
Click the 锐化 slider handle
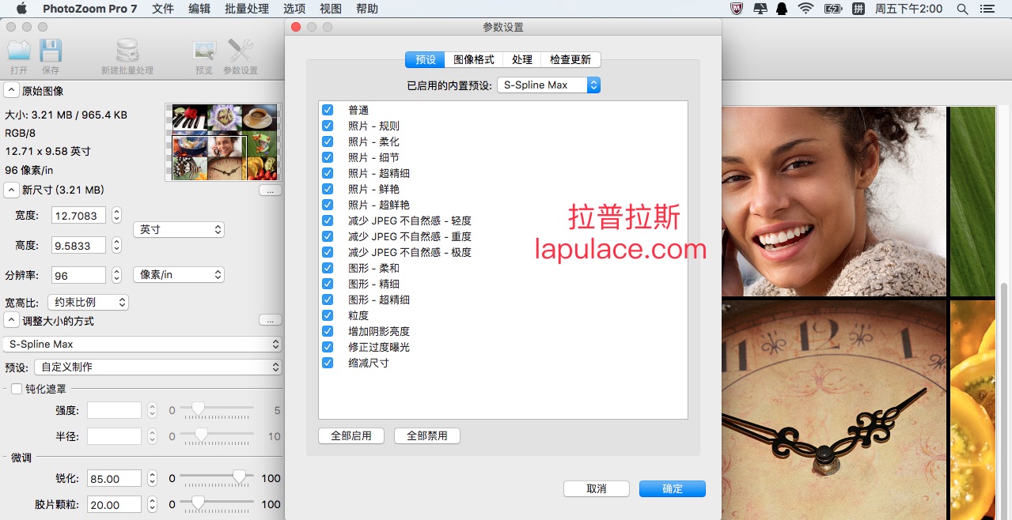pos(239,477)
